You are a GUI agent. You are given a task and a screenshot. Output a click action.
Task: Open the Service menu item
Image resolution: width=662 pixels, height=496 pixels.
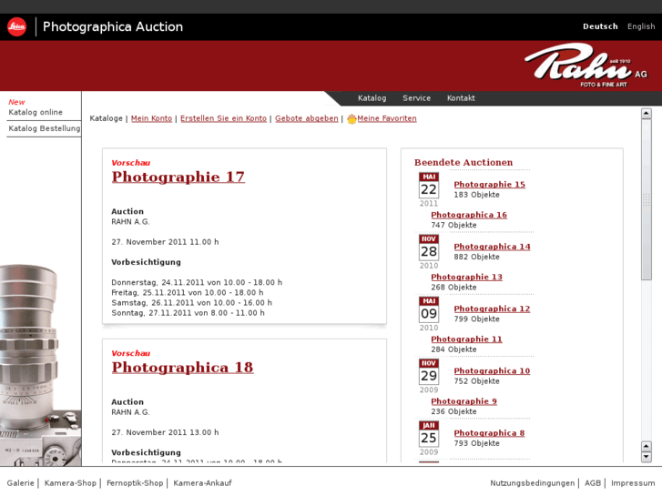[416, 98]
